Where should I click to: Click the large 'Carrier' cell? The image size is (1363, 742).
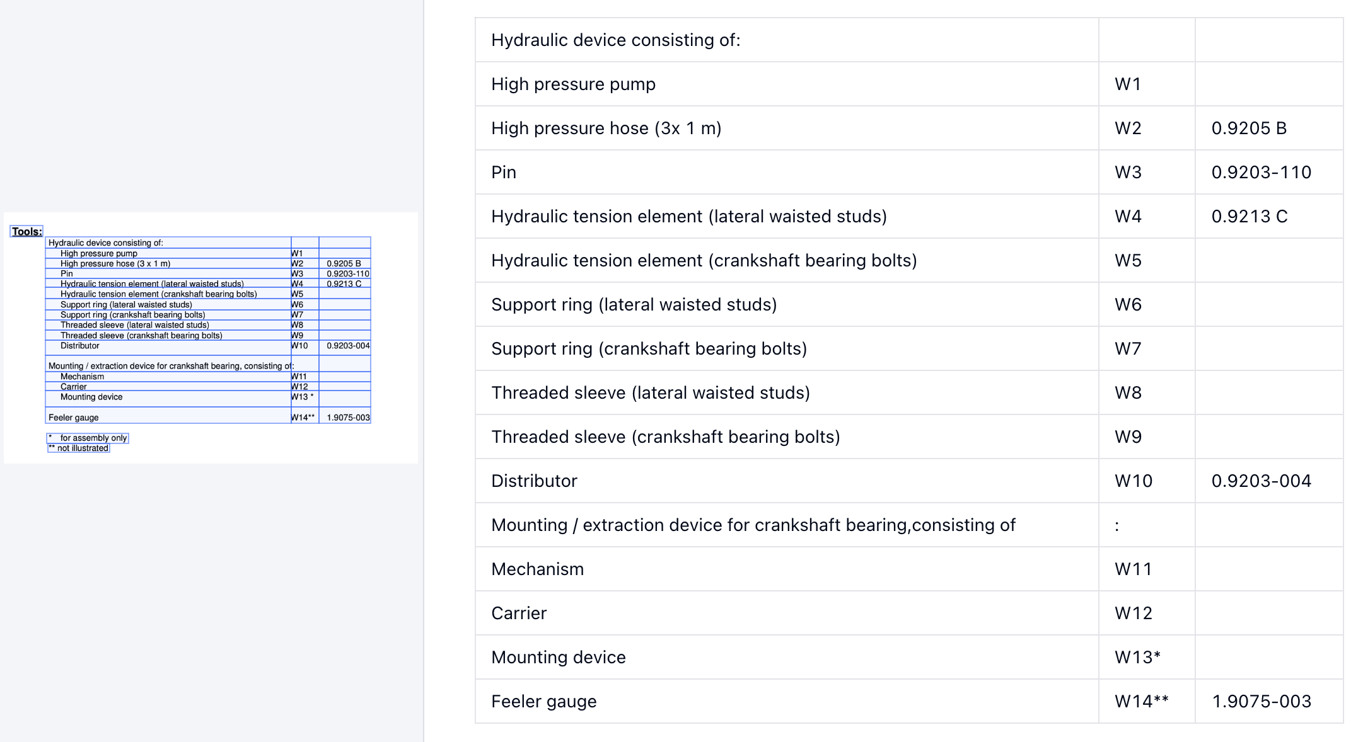pos(519,613)
